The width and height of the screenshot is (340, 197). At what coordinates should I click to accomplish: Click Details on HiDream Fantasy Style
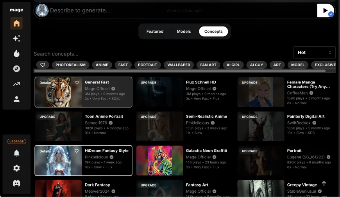click(45, 151)
